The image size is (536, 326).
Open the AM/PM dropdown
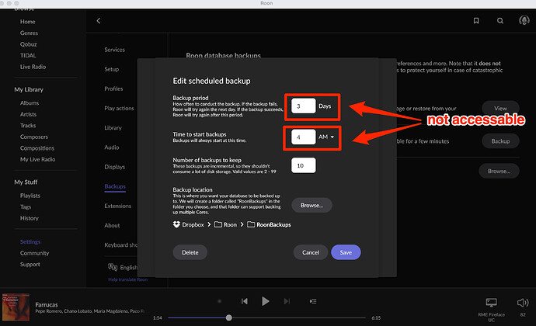[x=326, y=137]
